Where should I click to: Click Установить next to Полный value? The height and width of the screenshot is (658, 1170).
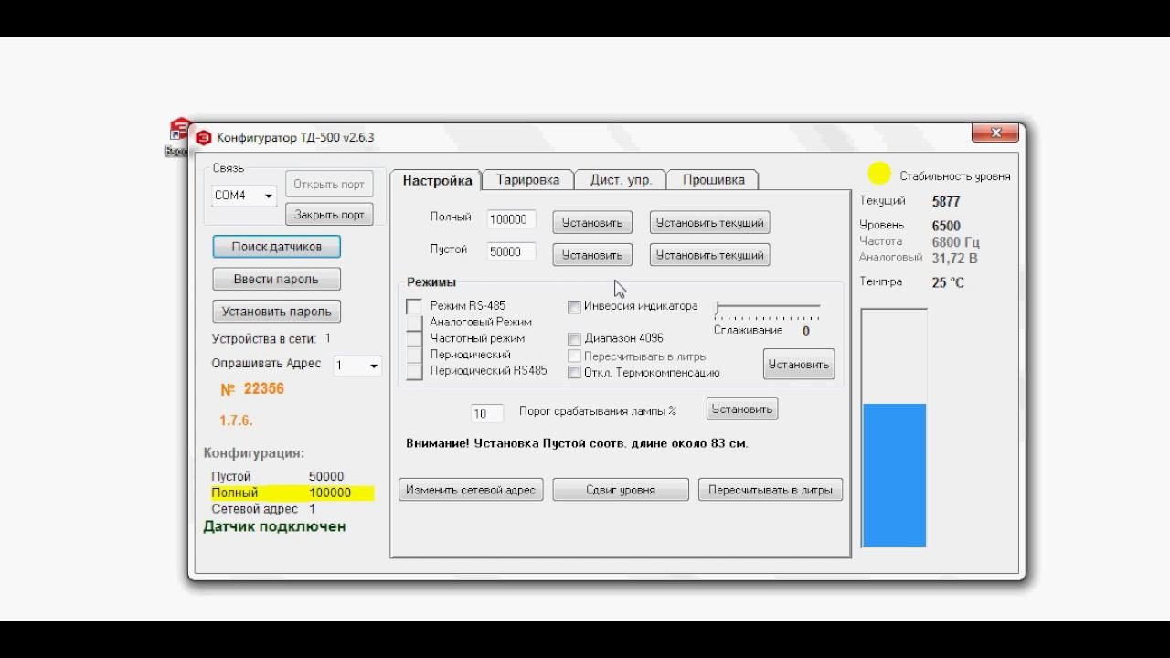(592, 222)
